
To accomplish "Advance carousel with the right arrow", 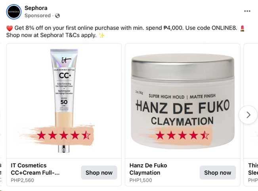I will [x=248, y=115].
